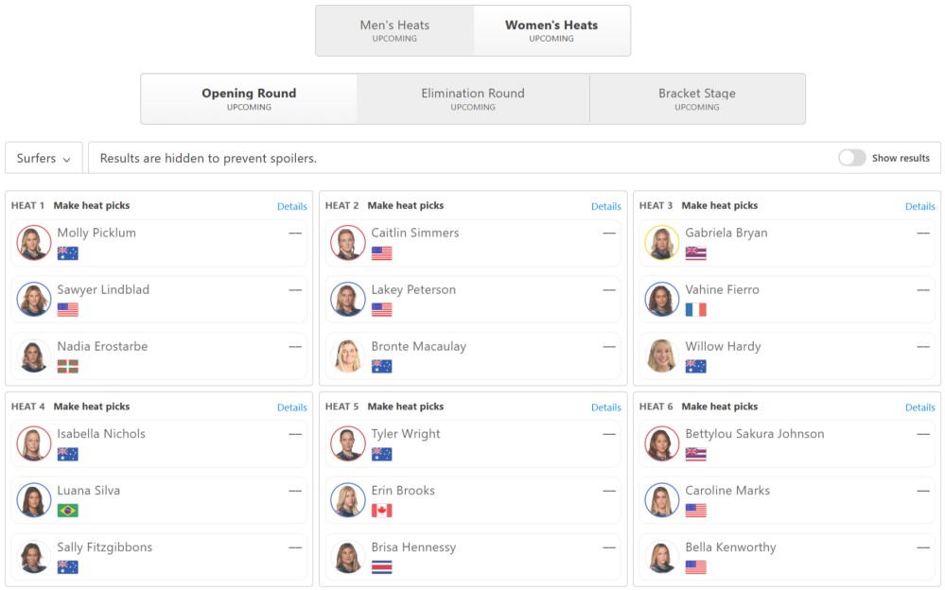Click Tyler Wright's avatar photo
This screenshot has width=945, height=590.
click(348, 443)
